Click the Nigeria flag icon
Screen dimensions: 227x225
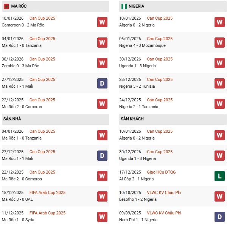(124, 6)
